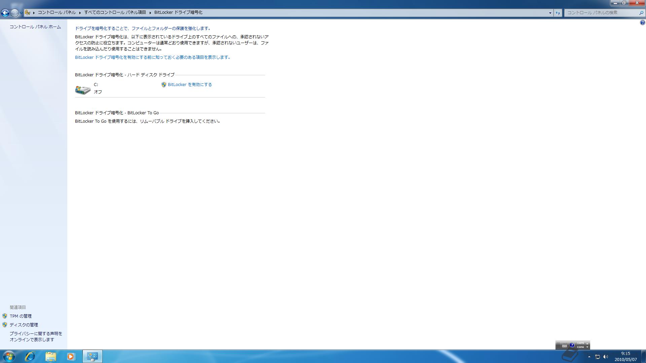This screenshot has height=363, width=646.
Task: Go to コントロール パネル in the breadcrumb
Action: click(x=57, y=12)
